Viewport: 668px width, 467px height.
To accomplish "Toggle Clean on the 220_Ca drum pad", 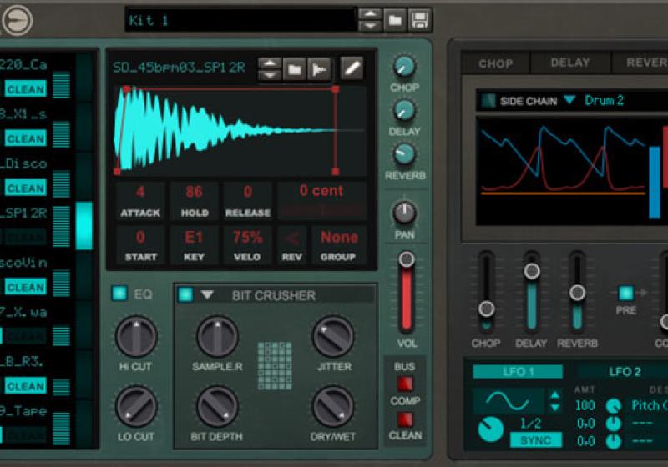I will [26, 89].
